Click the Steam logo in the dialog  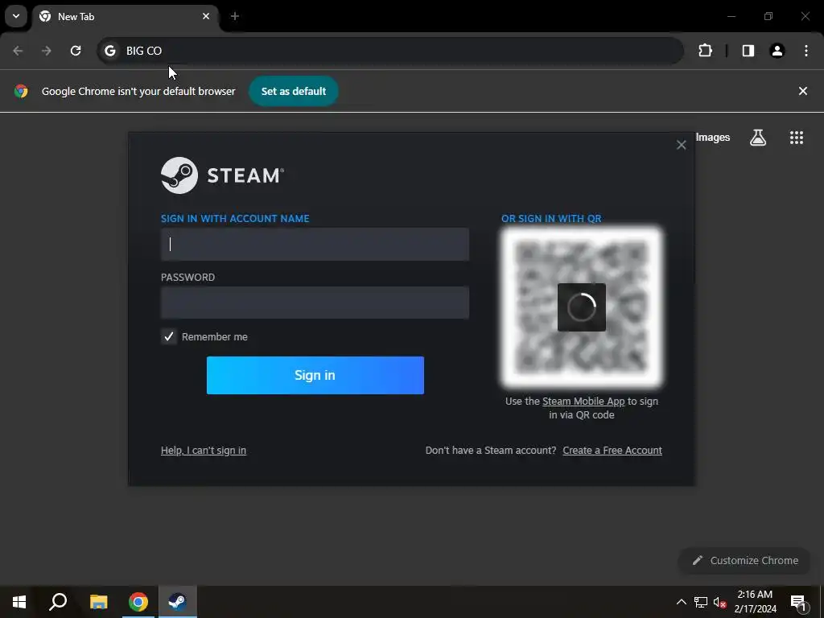222,175
